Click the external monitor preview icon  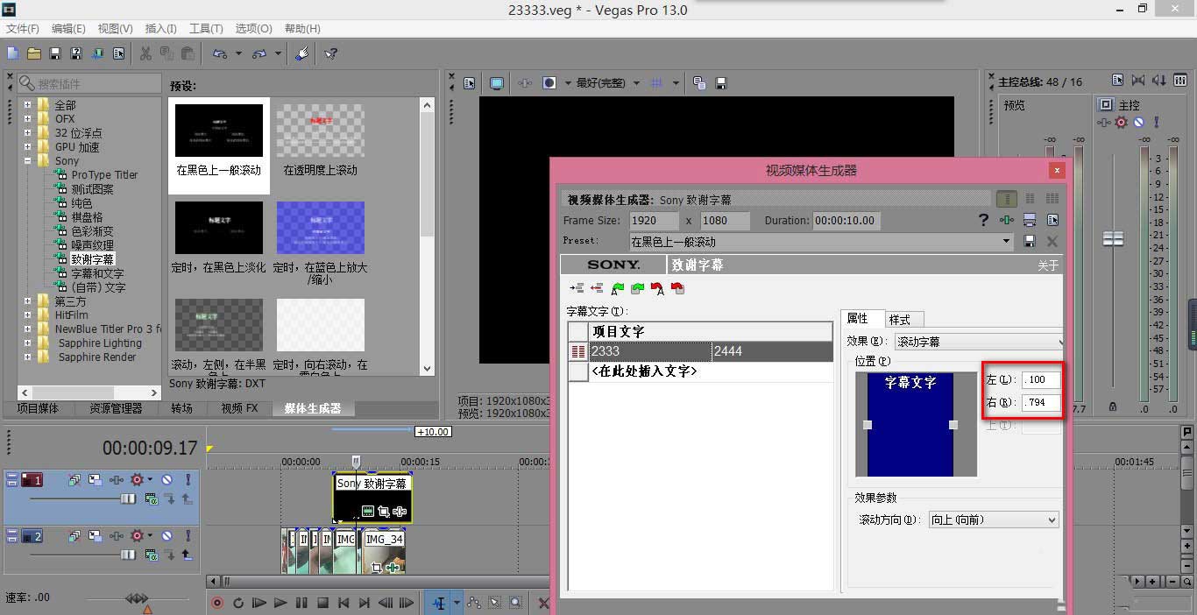coord(497,83)
